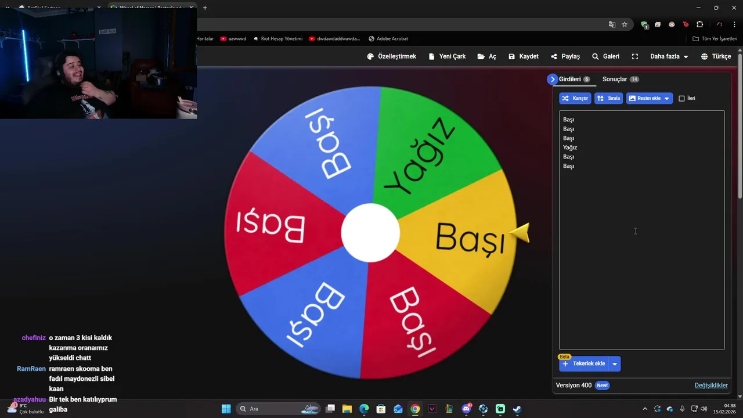Open Özelleştirmek customization settings
Image resolution: width=743 pixels, height=418 pixels.
[x=392, y=56]
